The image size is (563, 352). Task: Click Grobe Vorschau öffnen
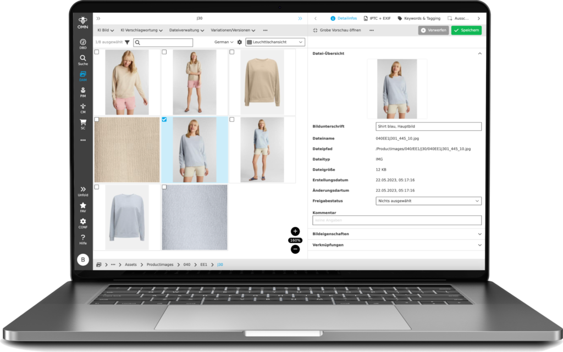click(x=337, y=30)
